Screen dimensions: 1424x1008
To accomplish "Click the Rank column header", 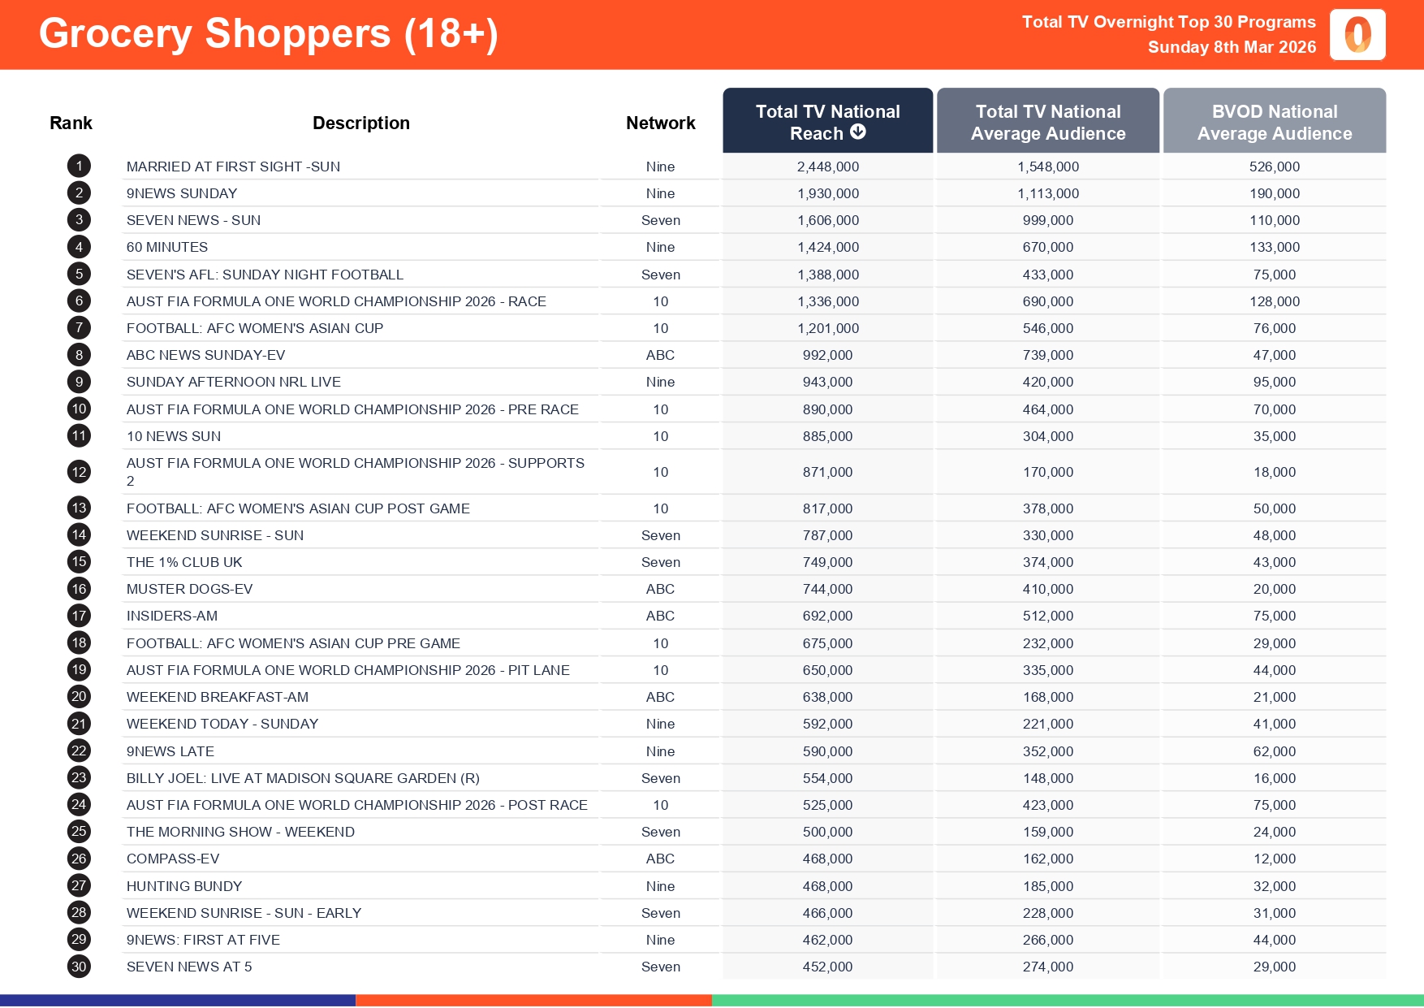I will [71, 123].
